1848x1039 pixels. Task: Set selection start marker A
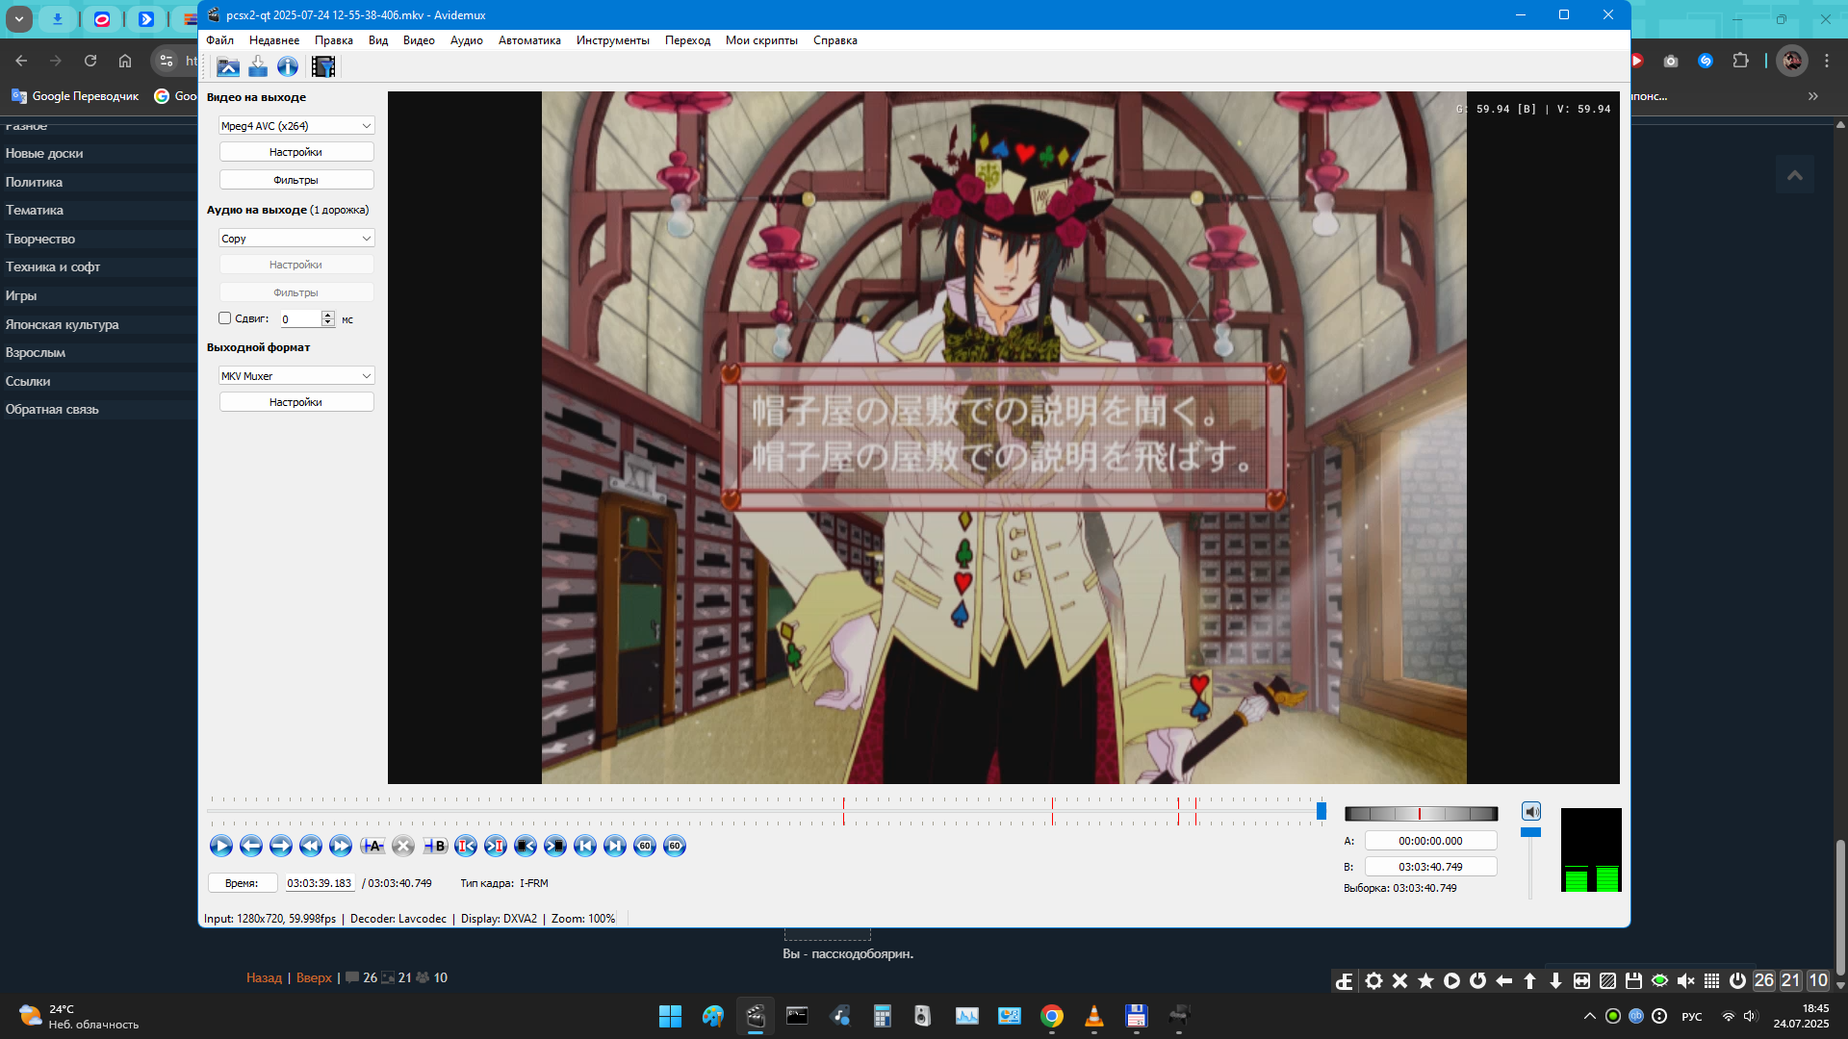pos(372,846)
